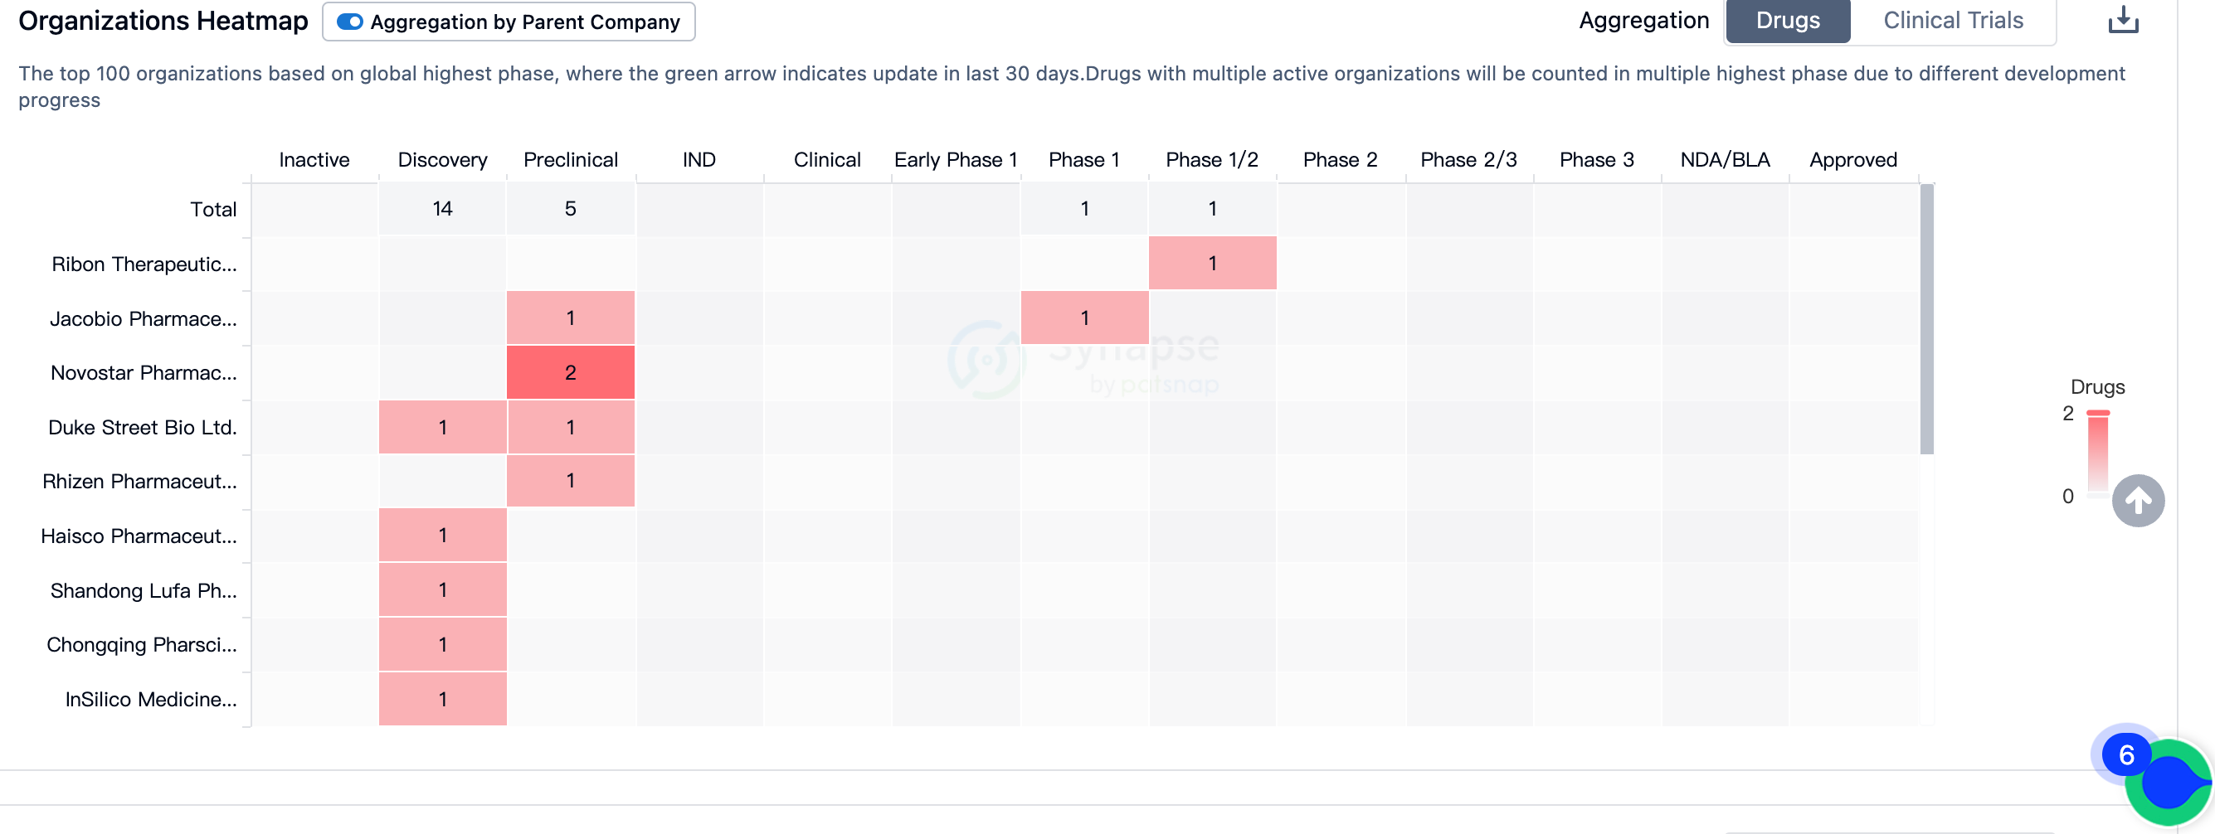Click Rhizen Pharmaceuticals Preclinical cell
The image size is (2215, 834).
570,481
